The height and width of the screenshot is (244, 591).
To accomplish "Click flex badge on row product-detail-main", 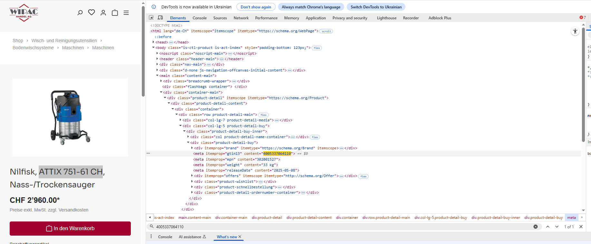I will (264, 115).
